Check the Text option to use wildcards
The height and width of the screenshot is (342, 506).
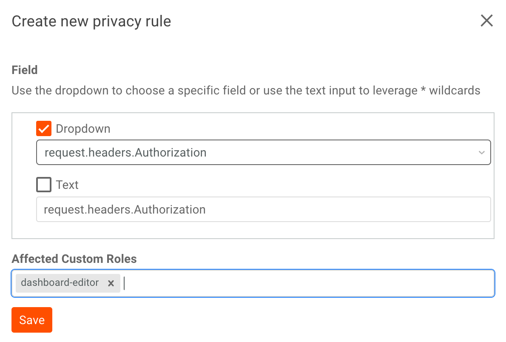pyautogui.click(x=43, y=184)
